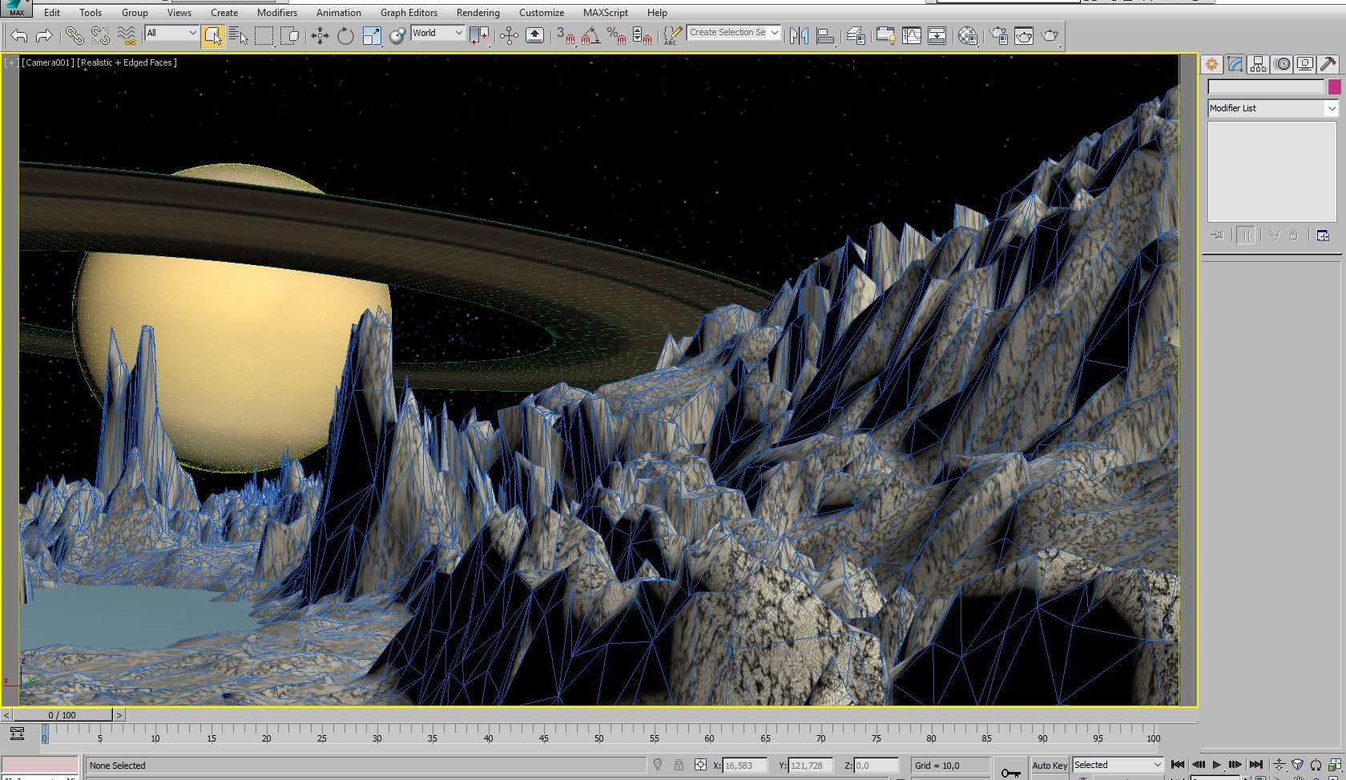Open the All selection filter dropdown
The width and height of the screenshot is (1346, 780).
pos(171,33)
